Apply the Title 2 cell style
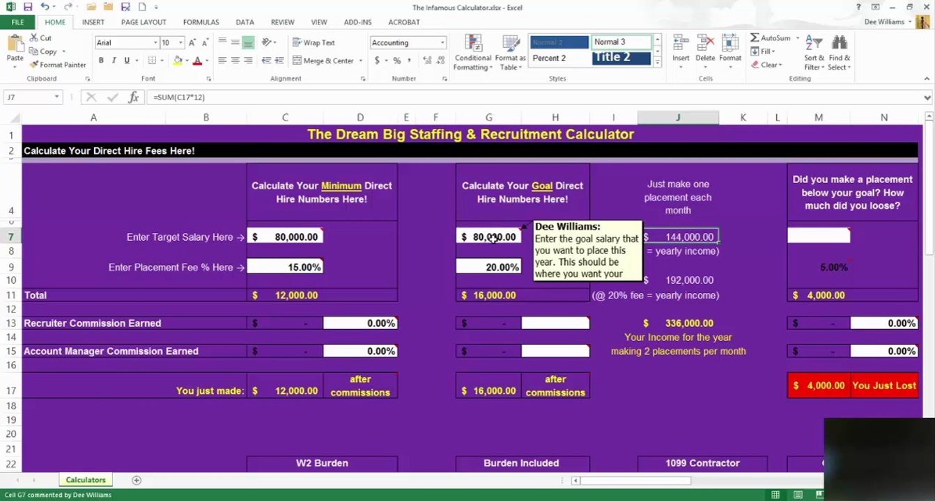 (x=621, y=58)
